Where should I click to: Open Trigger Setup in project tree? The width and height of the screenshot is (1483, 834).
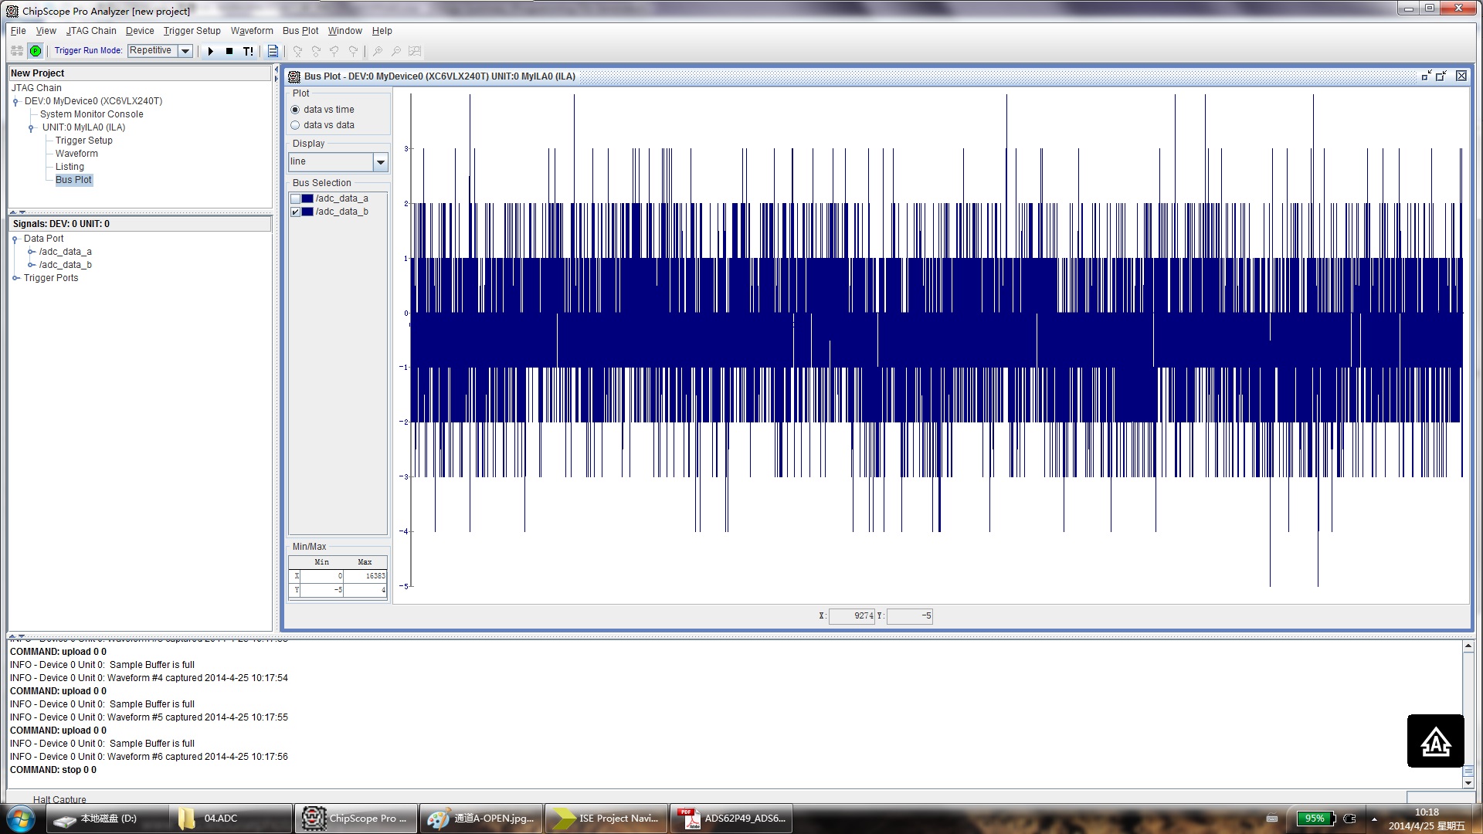click(x=84, y=141)
